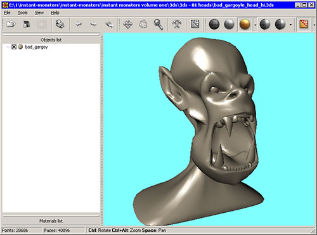Open a file with the folder icon
This screenshot has width=317, height=235.
11,24
